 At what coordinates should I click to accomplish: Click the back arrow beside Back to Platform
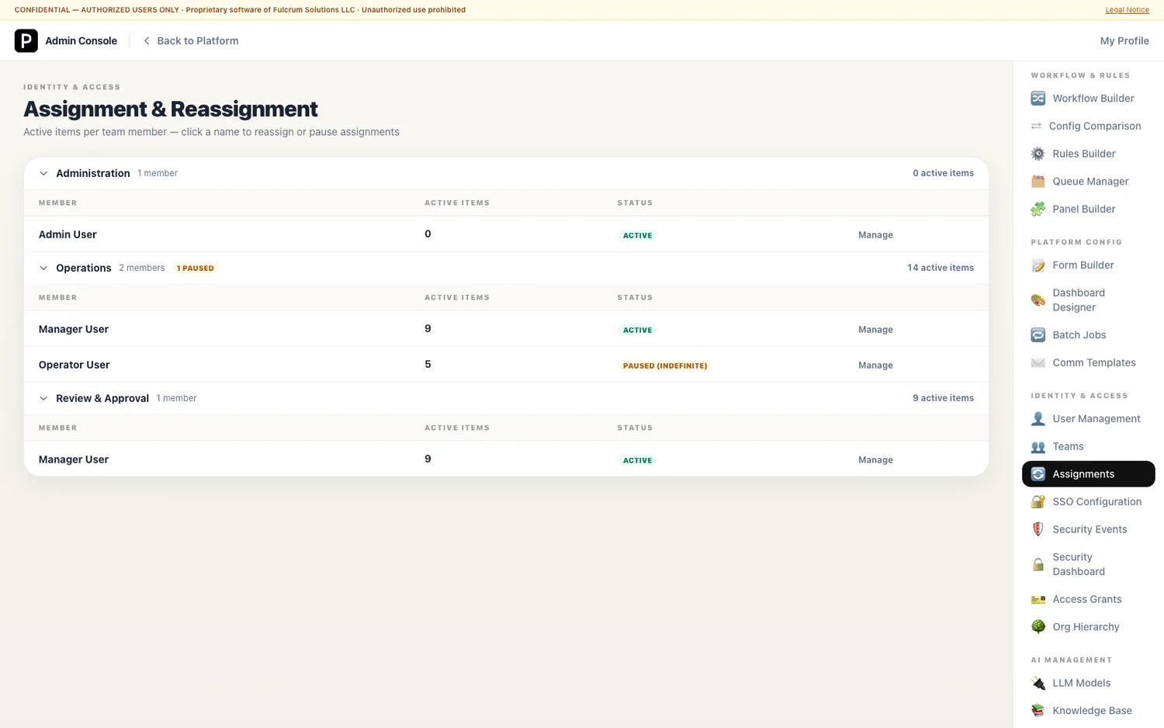click(147, 41)
